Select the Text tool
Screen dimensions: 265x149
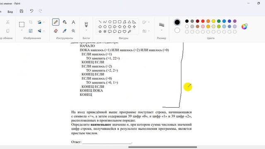click(x=73, y=22)
